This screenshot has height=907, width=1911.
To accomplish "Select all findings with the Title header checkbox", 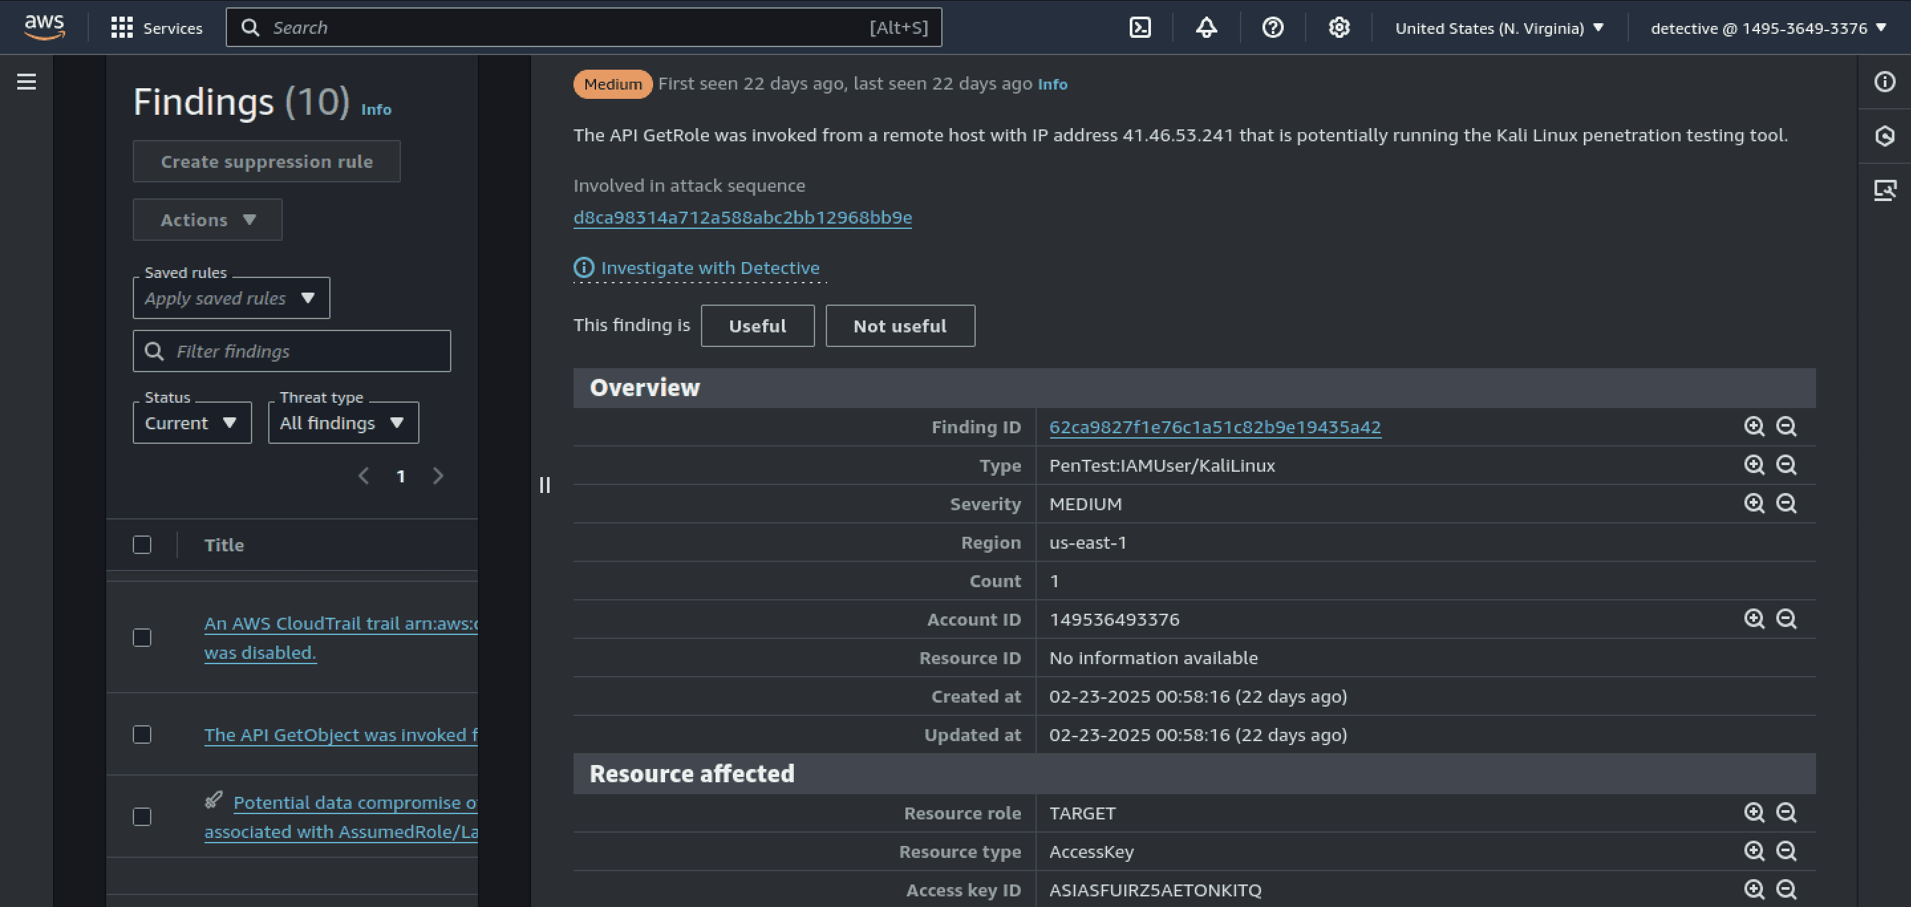I will pyautogui.click(x=141, y=545).
